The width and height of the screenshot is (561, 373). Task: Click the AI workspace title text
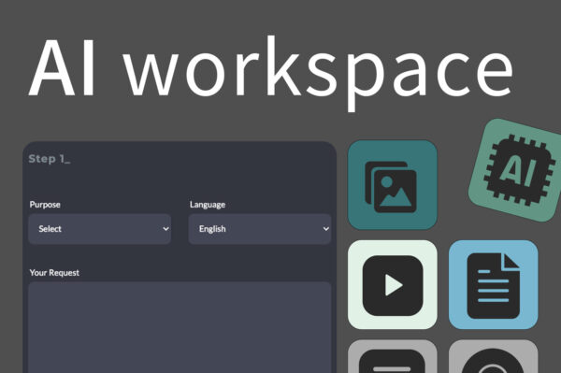coord(271,70)
